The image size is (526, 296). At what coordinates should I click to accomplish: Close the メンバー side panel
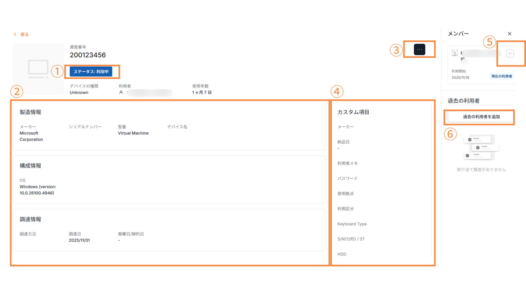click(x=509, y=34)
